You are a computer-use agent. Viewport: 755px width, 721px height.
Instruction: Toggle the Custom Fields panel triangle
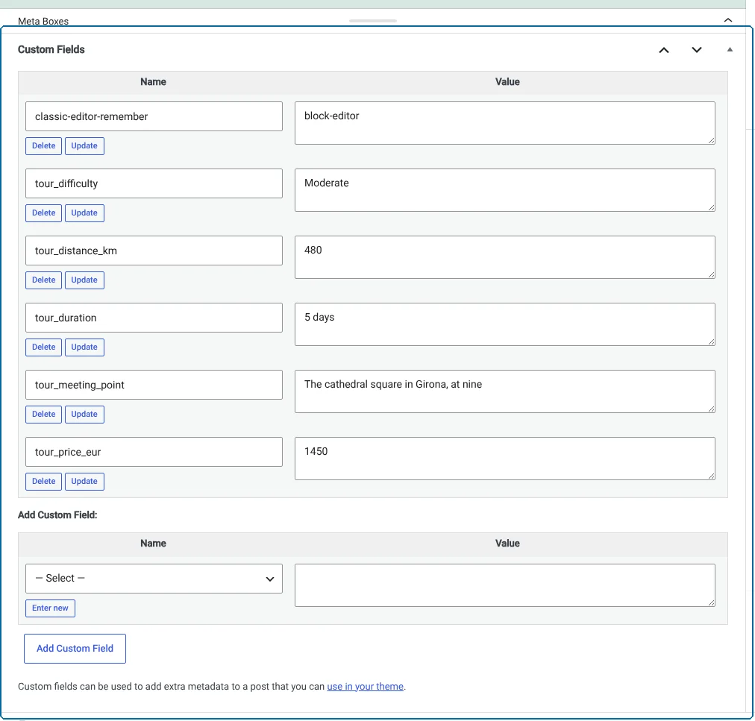coord(730,49)
